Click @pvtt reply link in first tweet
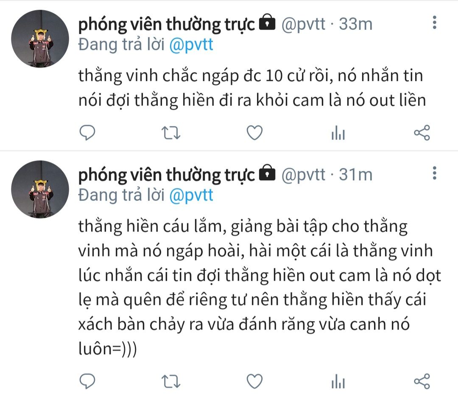 coord(191,45)
